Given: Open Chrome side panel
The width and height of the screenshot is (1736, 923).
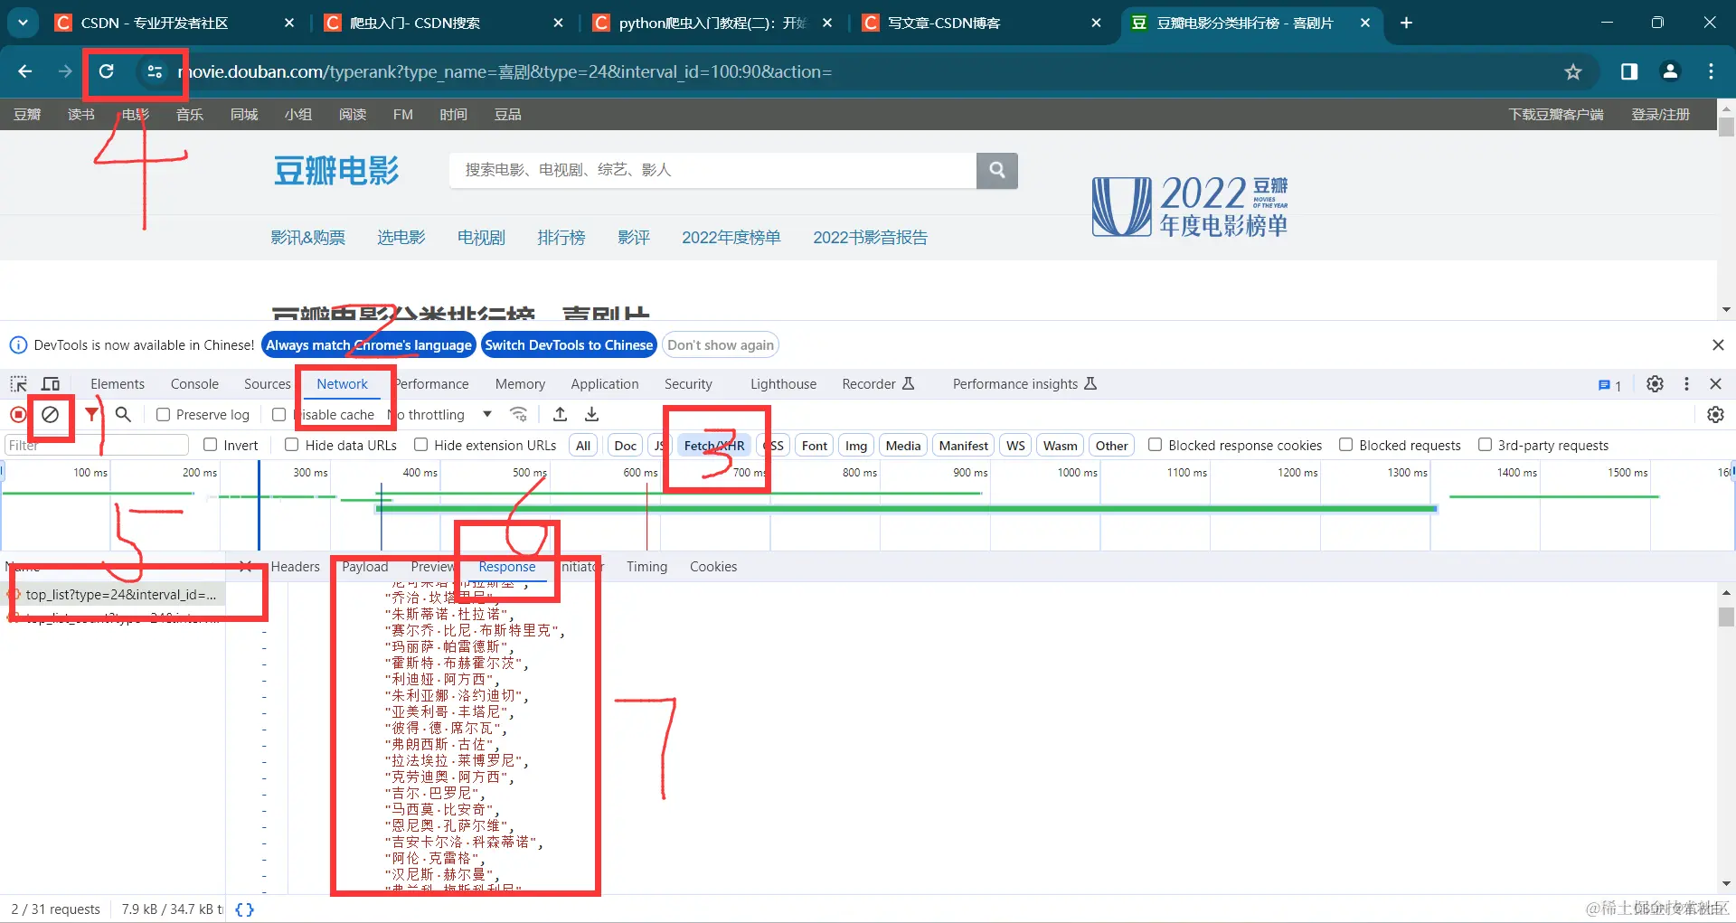Looking at the screenshot, I should [1629, 71].
